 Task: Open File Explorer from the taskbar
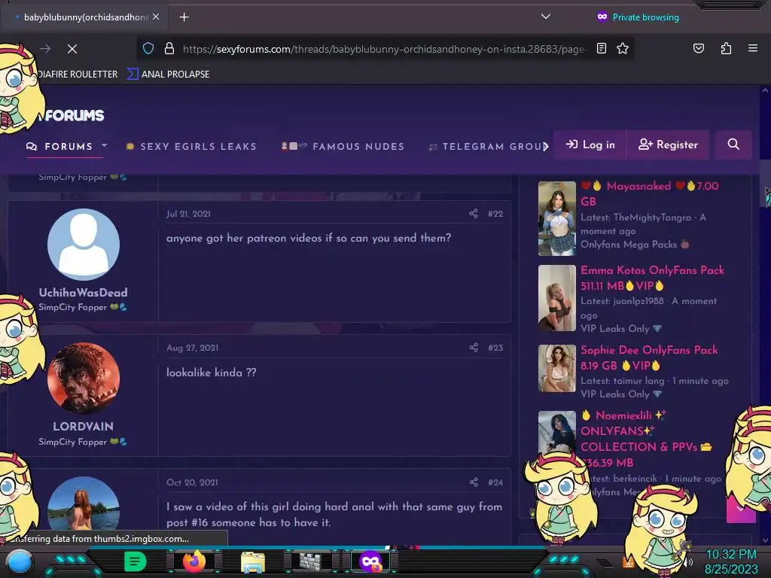[253, 561]
